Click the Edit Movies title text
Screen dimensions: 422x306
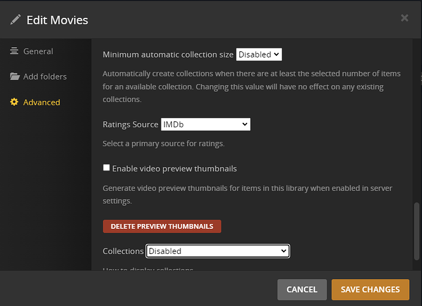point(57,20)
